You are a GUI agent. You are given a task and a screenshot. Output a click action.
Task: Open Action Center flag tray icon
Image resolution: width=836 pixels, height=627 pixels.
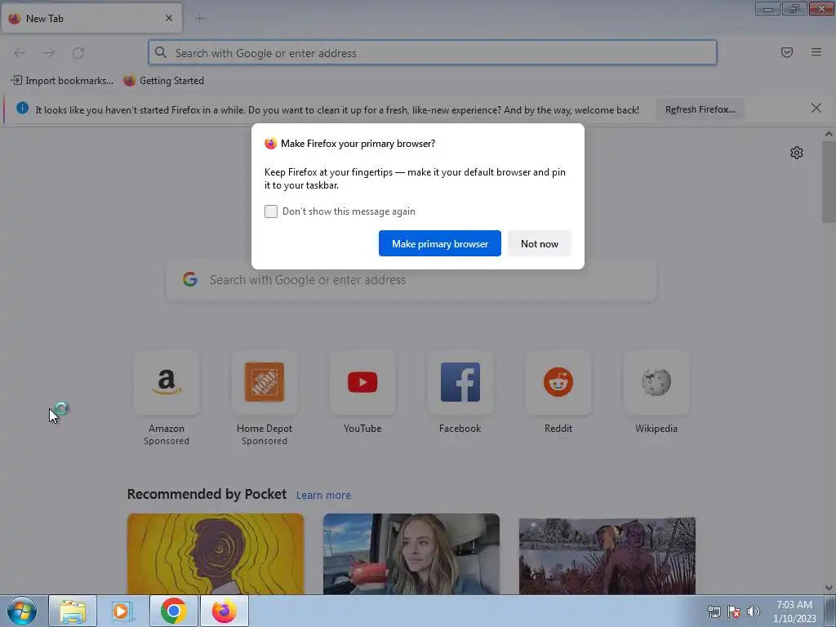(734, 611)
